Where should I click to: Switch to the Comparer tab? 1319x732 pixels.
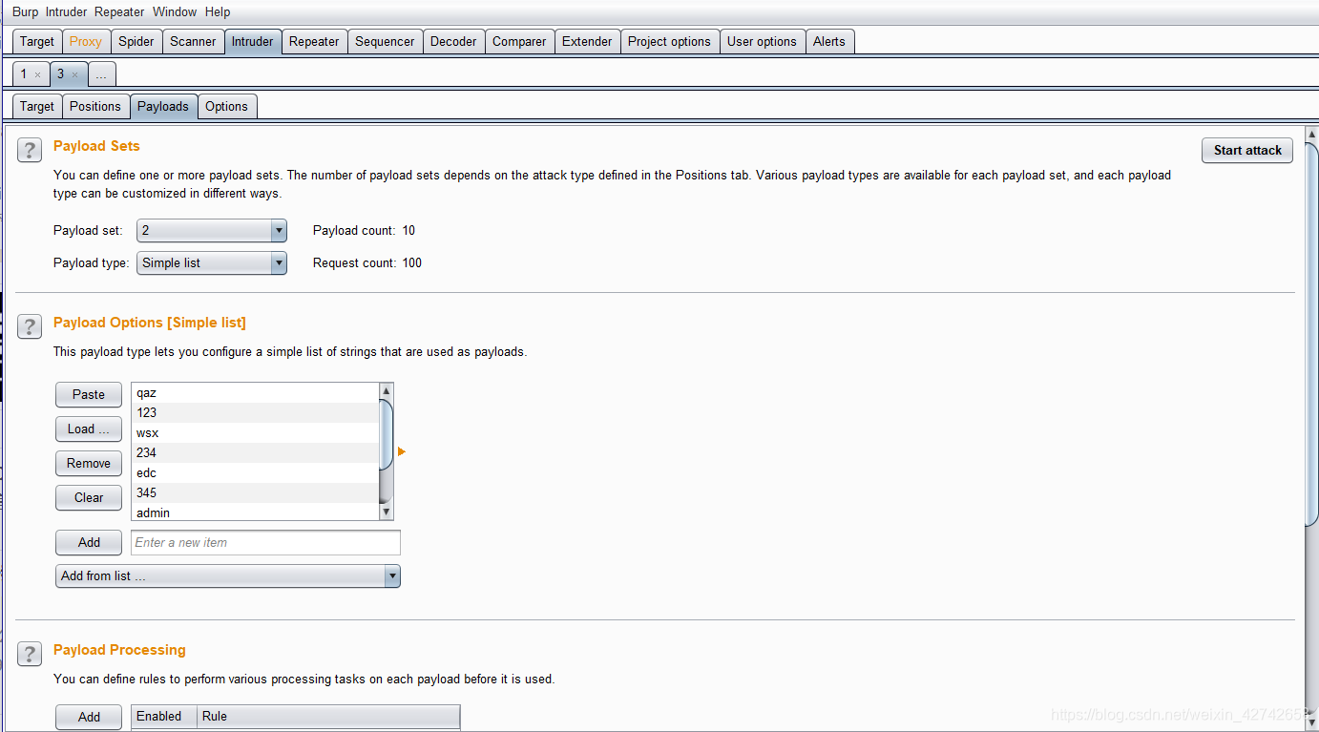[519, 41]
